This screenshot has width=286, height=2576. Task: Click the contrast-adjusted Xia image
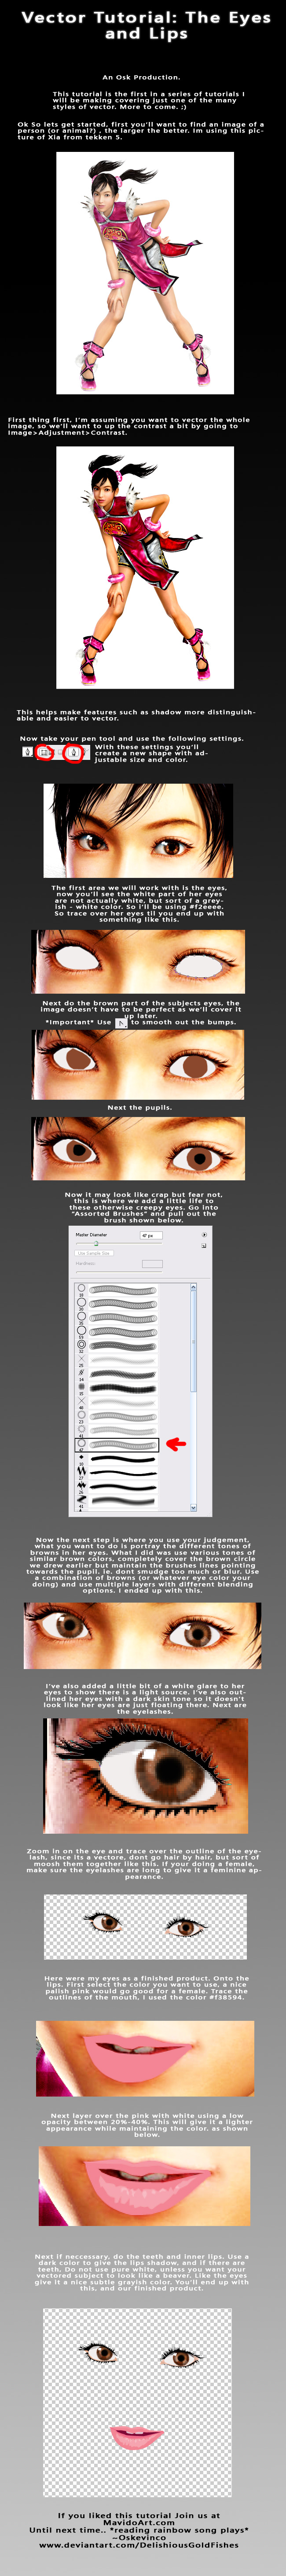(145, 568)
